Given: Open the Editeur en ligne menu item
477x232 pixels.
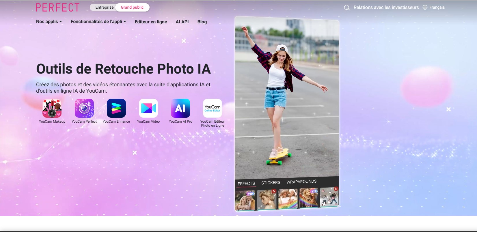Looking at the screenshot, I should (151, 22).
